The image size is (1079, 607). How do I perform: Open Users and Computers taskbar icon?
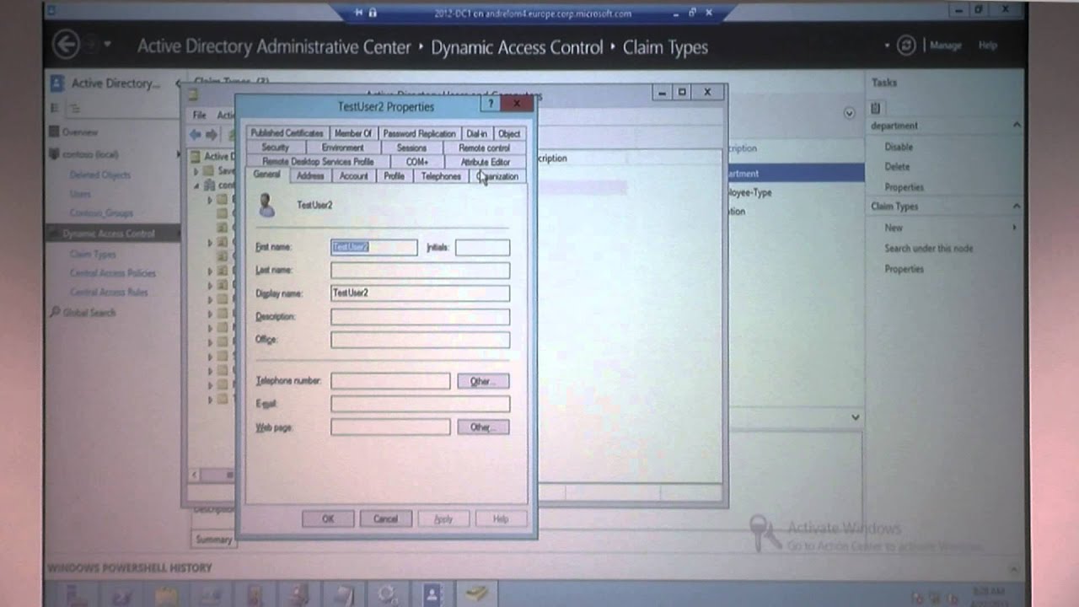point(477,594)
